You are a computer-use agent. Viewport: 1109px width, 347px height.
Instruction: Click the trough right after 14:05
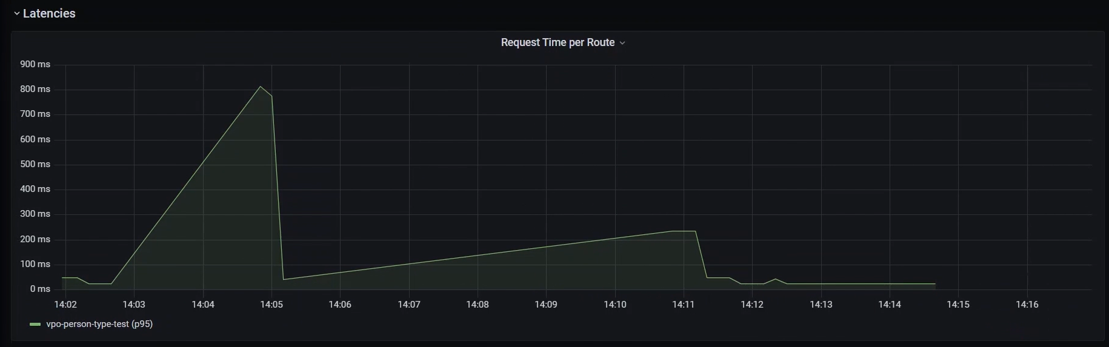[283, 279]
